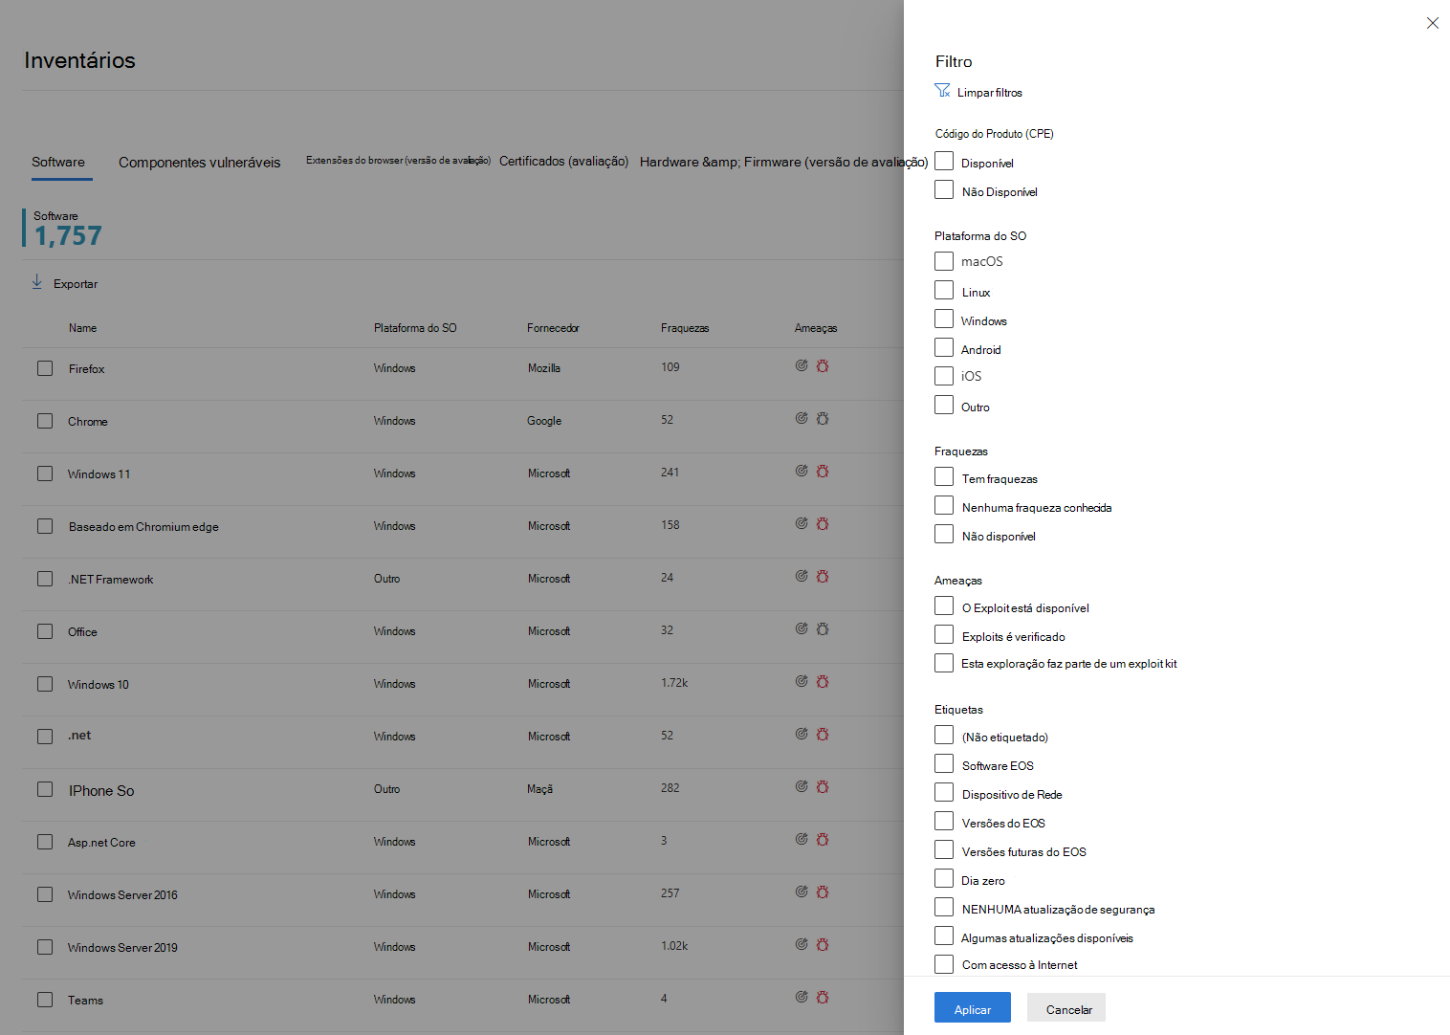
Task: Click the bug icon in Office row
Action: click(x=823, y=628)
